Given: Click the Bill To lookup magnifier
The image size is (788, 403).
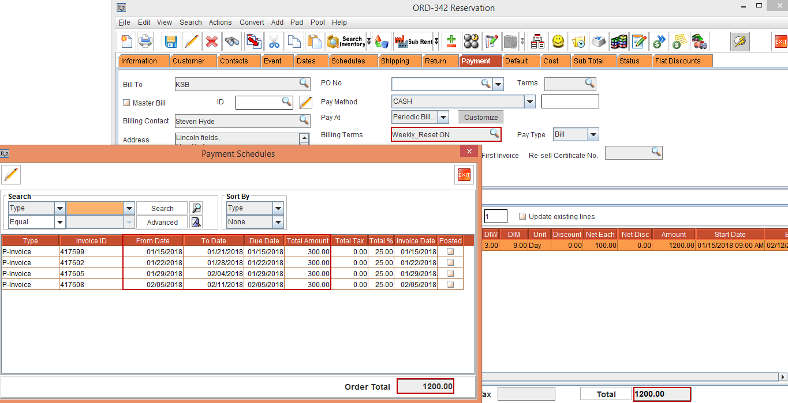Looking at the screenshot, I should (x=304, y=84).
